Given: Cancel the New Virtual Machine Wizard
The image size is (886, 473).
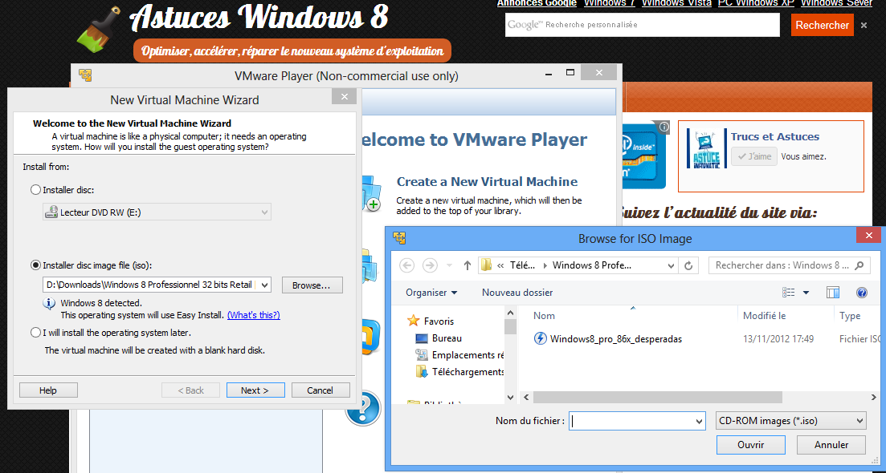Looking at the screenshot, I should [x=321, y=390].
